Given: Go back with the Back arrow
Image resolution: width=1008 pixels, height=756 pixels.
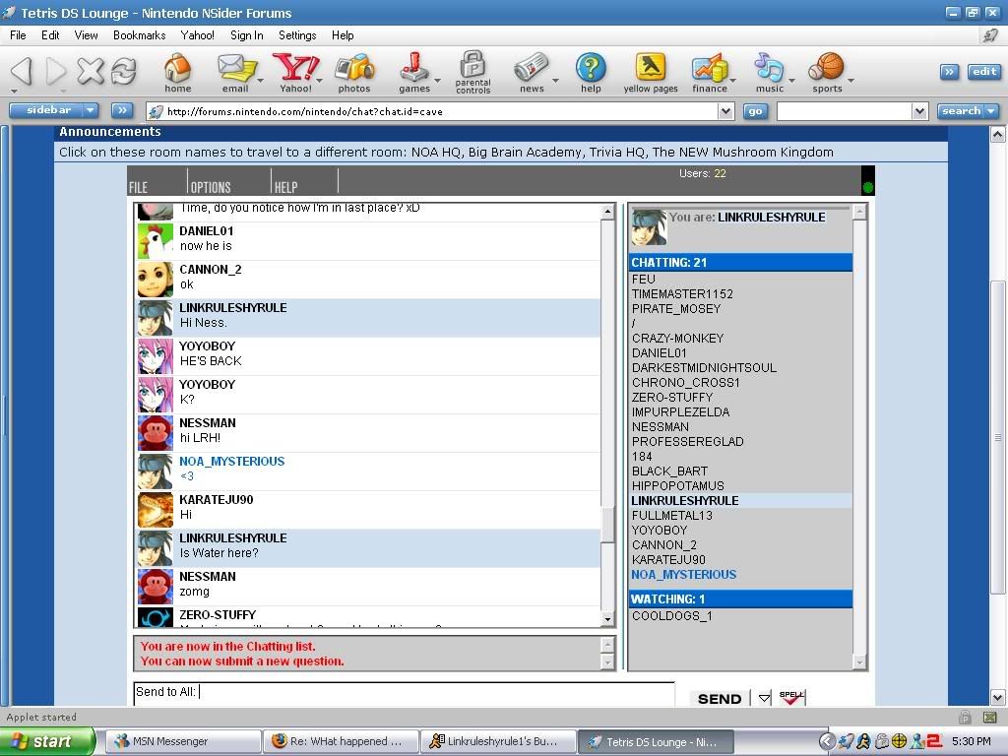Looking at the screenshot, I should [22, 70].
